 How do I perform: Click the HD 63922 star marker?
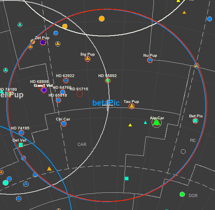point(66,81)
